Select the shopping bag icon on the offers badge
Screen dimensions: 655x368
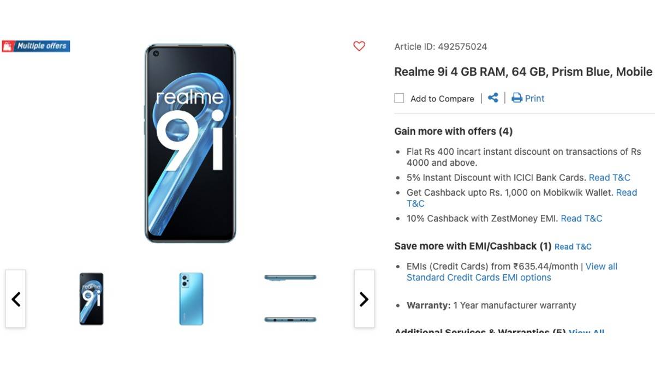click(x=7, y=46)
